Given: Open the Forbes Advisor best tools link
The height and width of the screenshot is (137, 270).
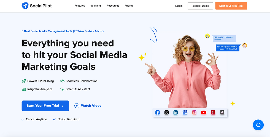Looking at the screenshot, I should pos(63,31).
